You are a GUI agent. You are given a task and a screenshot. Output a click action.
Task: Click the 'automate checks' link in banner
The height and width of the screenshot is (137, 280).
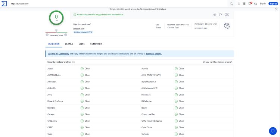point(154,54)
